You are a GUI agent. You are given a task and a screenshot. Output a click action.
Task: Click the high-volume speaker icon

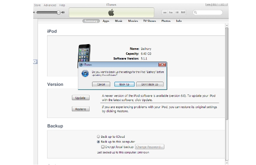tap(63, 12)
